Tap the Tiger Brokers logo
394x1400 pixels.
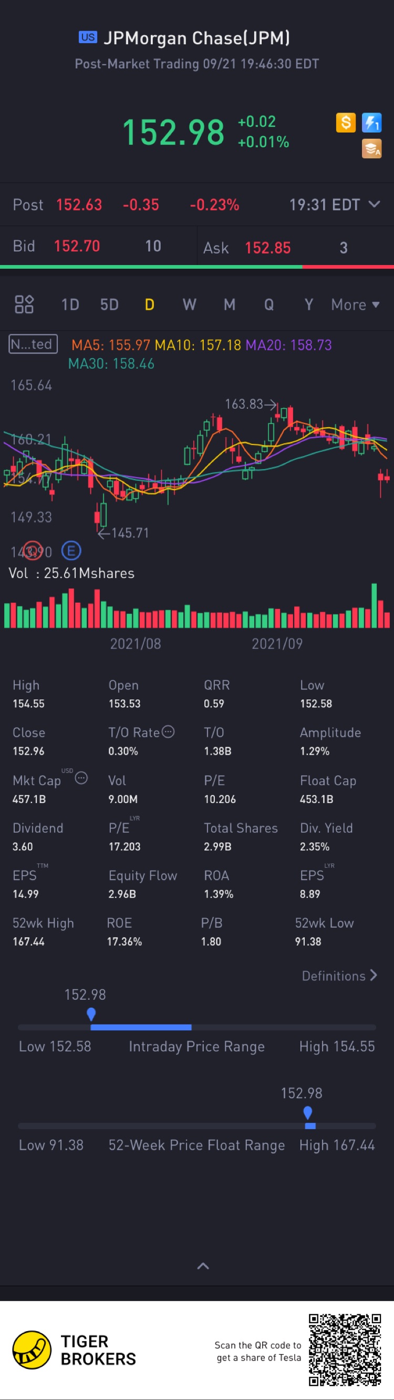pyautogui.click(x=75, y=1350)
